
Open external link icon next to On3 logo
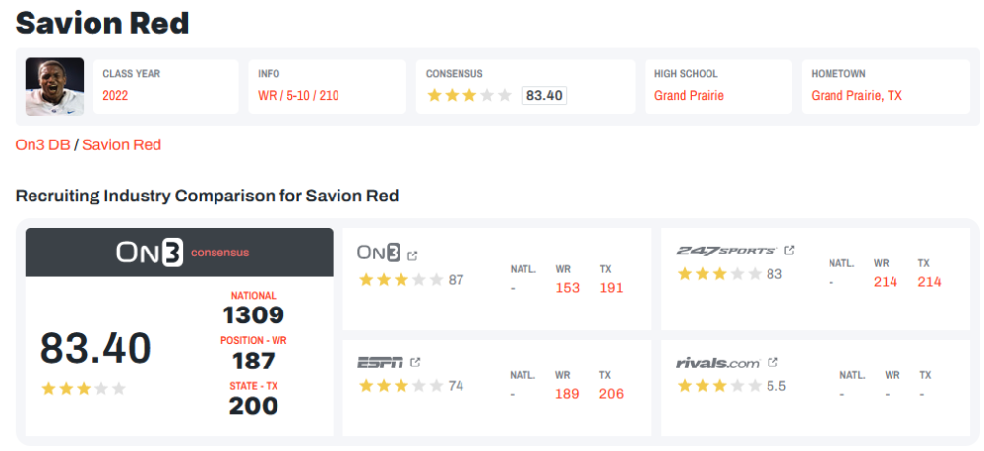412,255
